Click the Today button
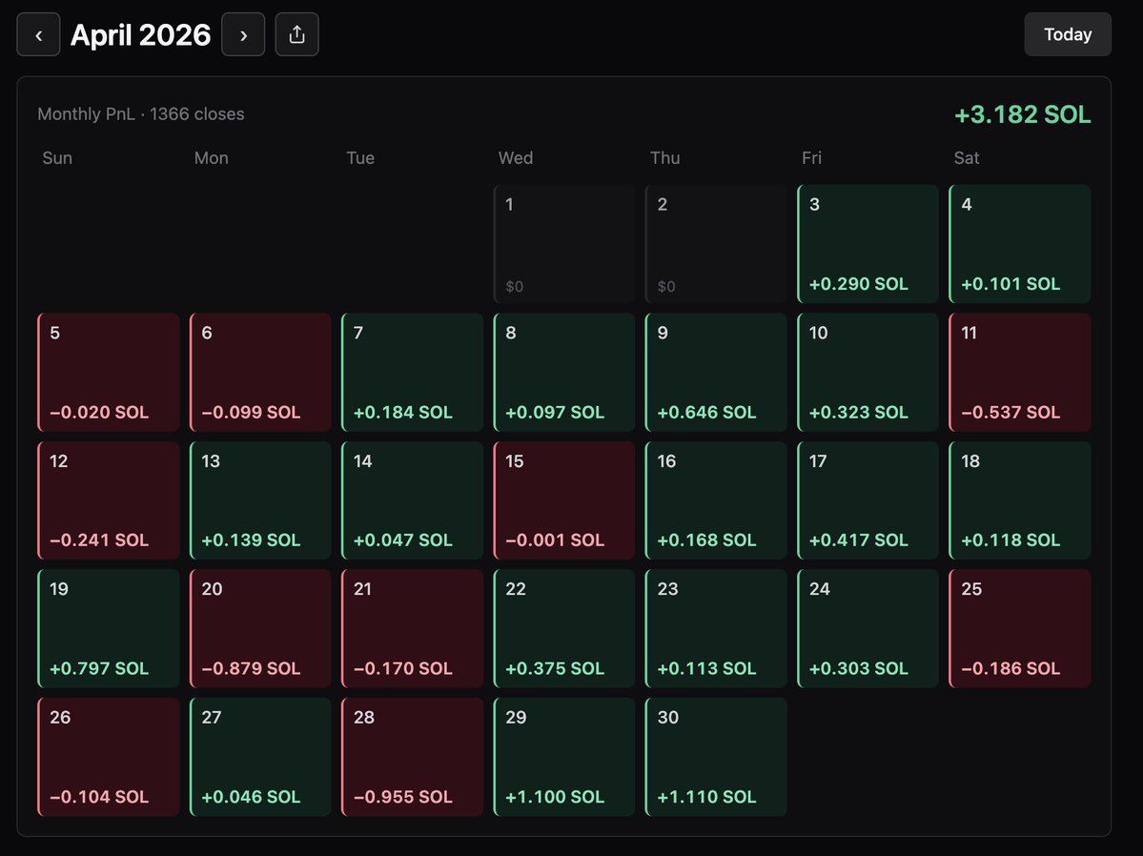Image resolution: width=1143 pixels, height=856 pixels. [x=1067, y=34]
